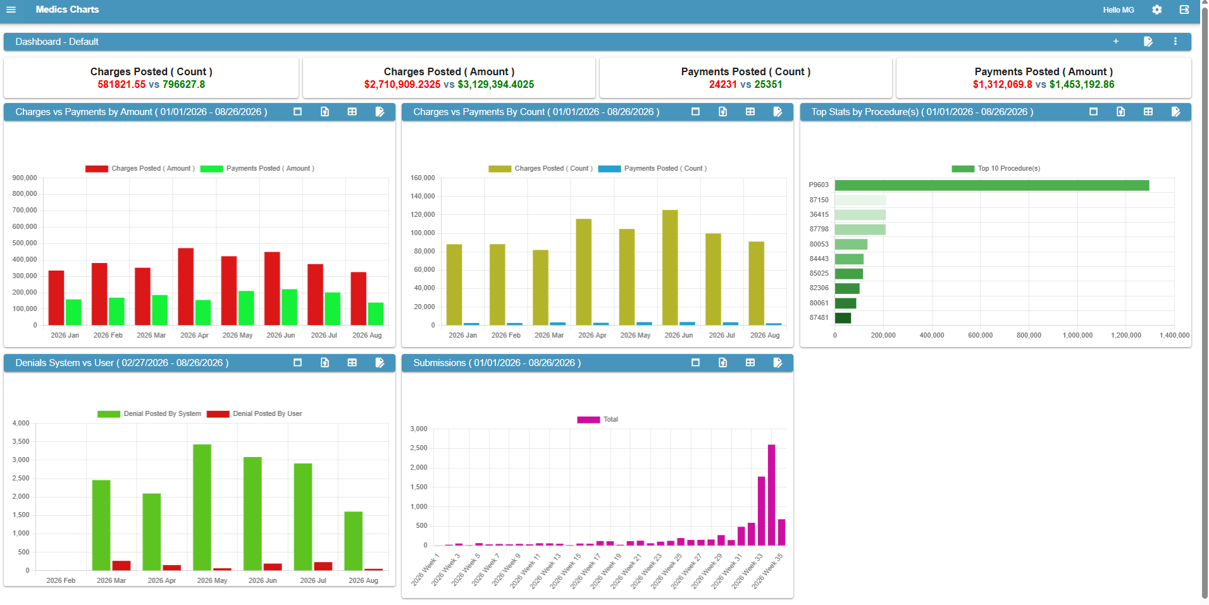
Task: Maximize the Top Stats by Procedure(s) panel
Action: click(1093, 112)
